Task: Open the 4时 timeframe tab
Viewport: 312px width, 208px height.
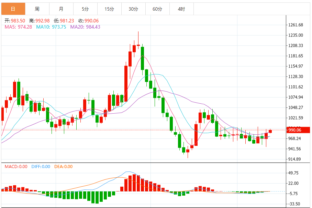Action: pos(182,9)
